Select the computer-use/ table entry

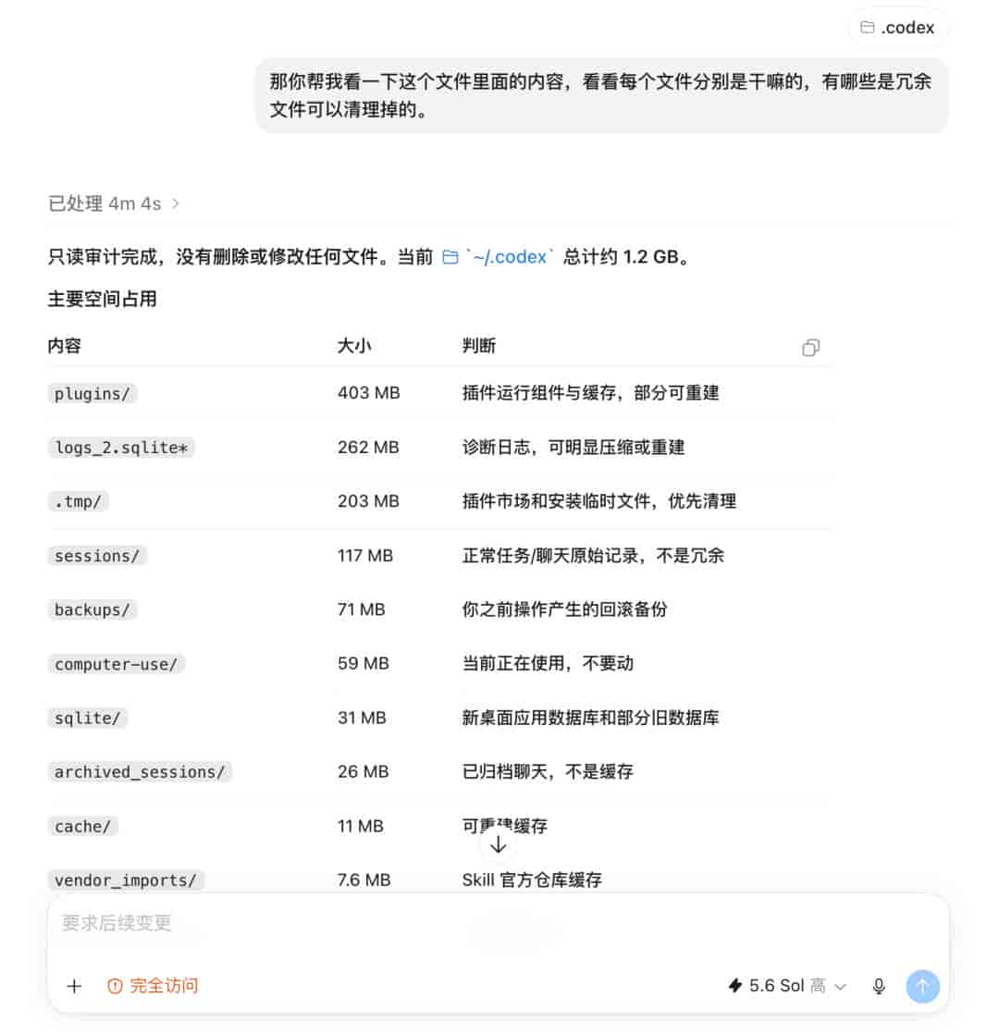tap(116, 663)
